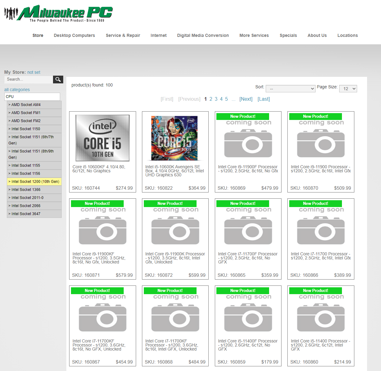This screenshot has height=371, width=381.
Task: Click the 'all categories' link
Action: [17, 90]
